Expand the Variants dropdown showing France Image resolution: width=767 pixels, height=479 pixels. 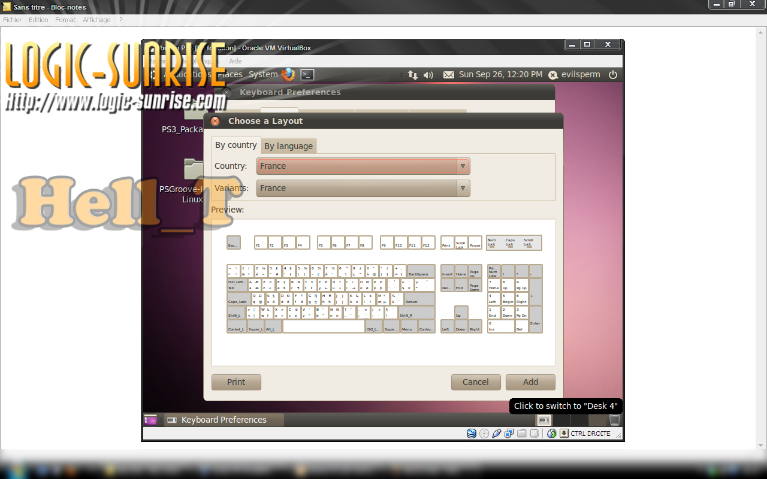363,188
